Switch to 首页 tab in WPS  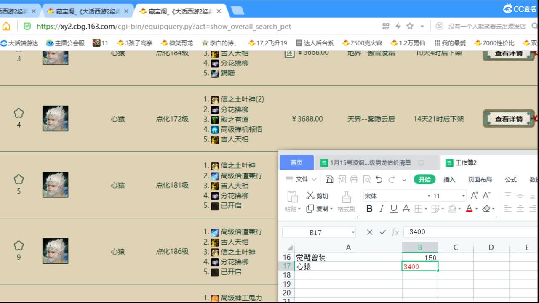tap(296, 162)
